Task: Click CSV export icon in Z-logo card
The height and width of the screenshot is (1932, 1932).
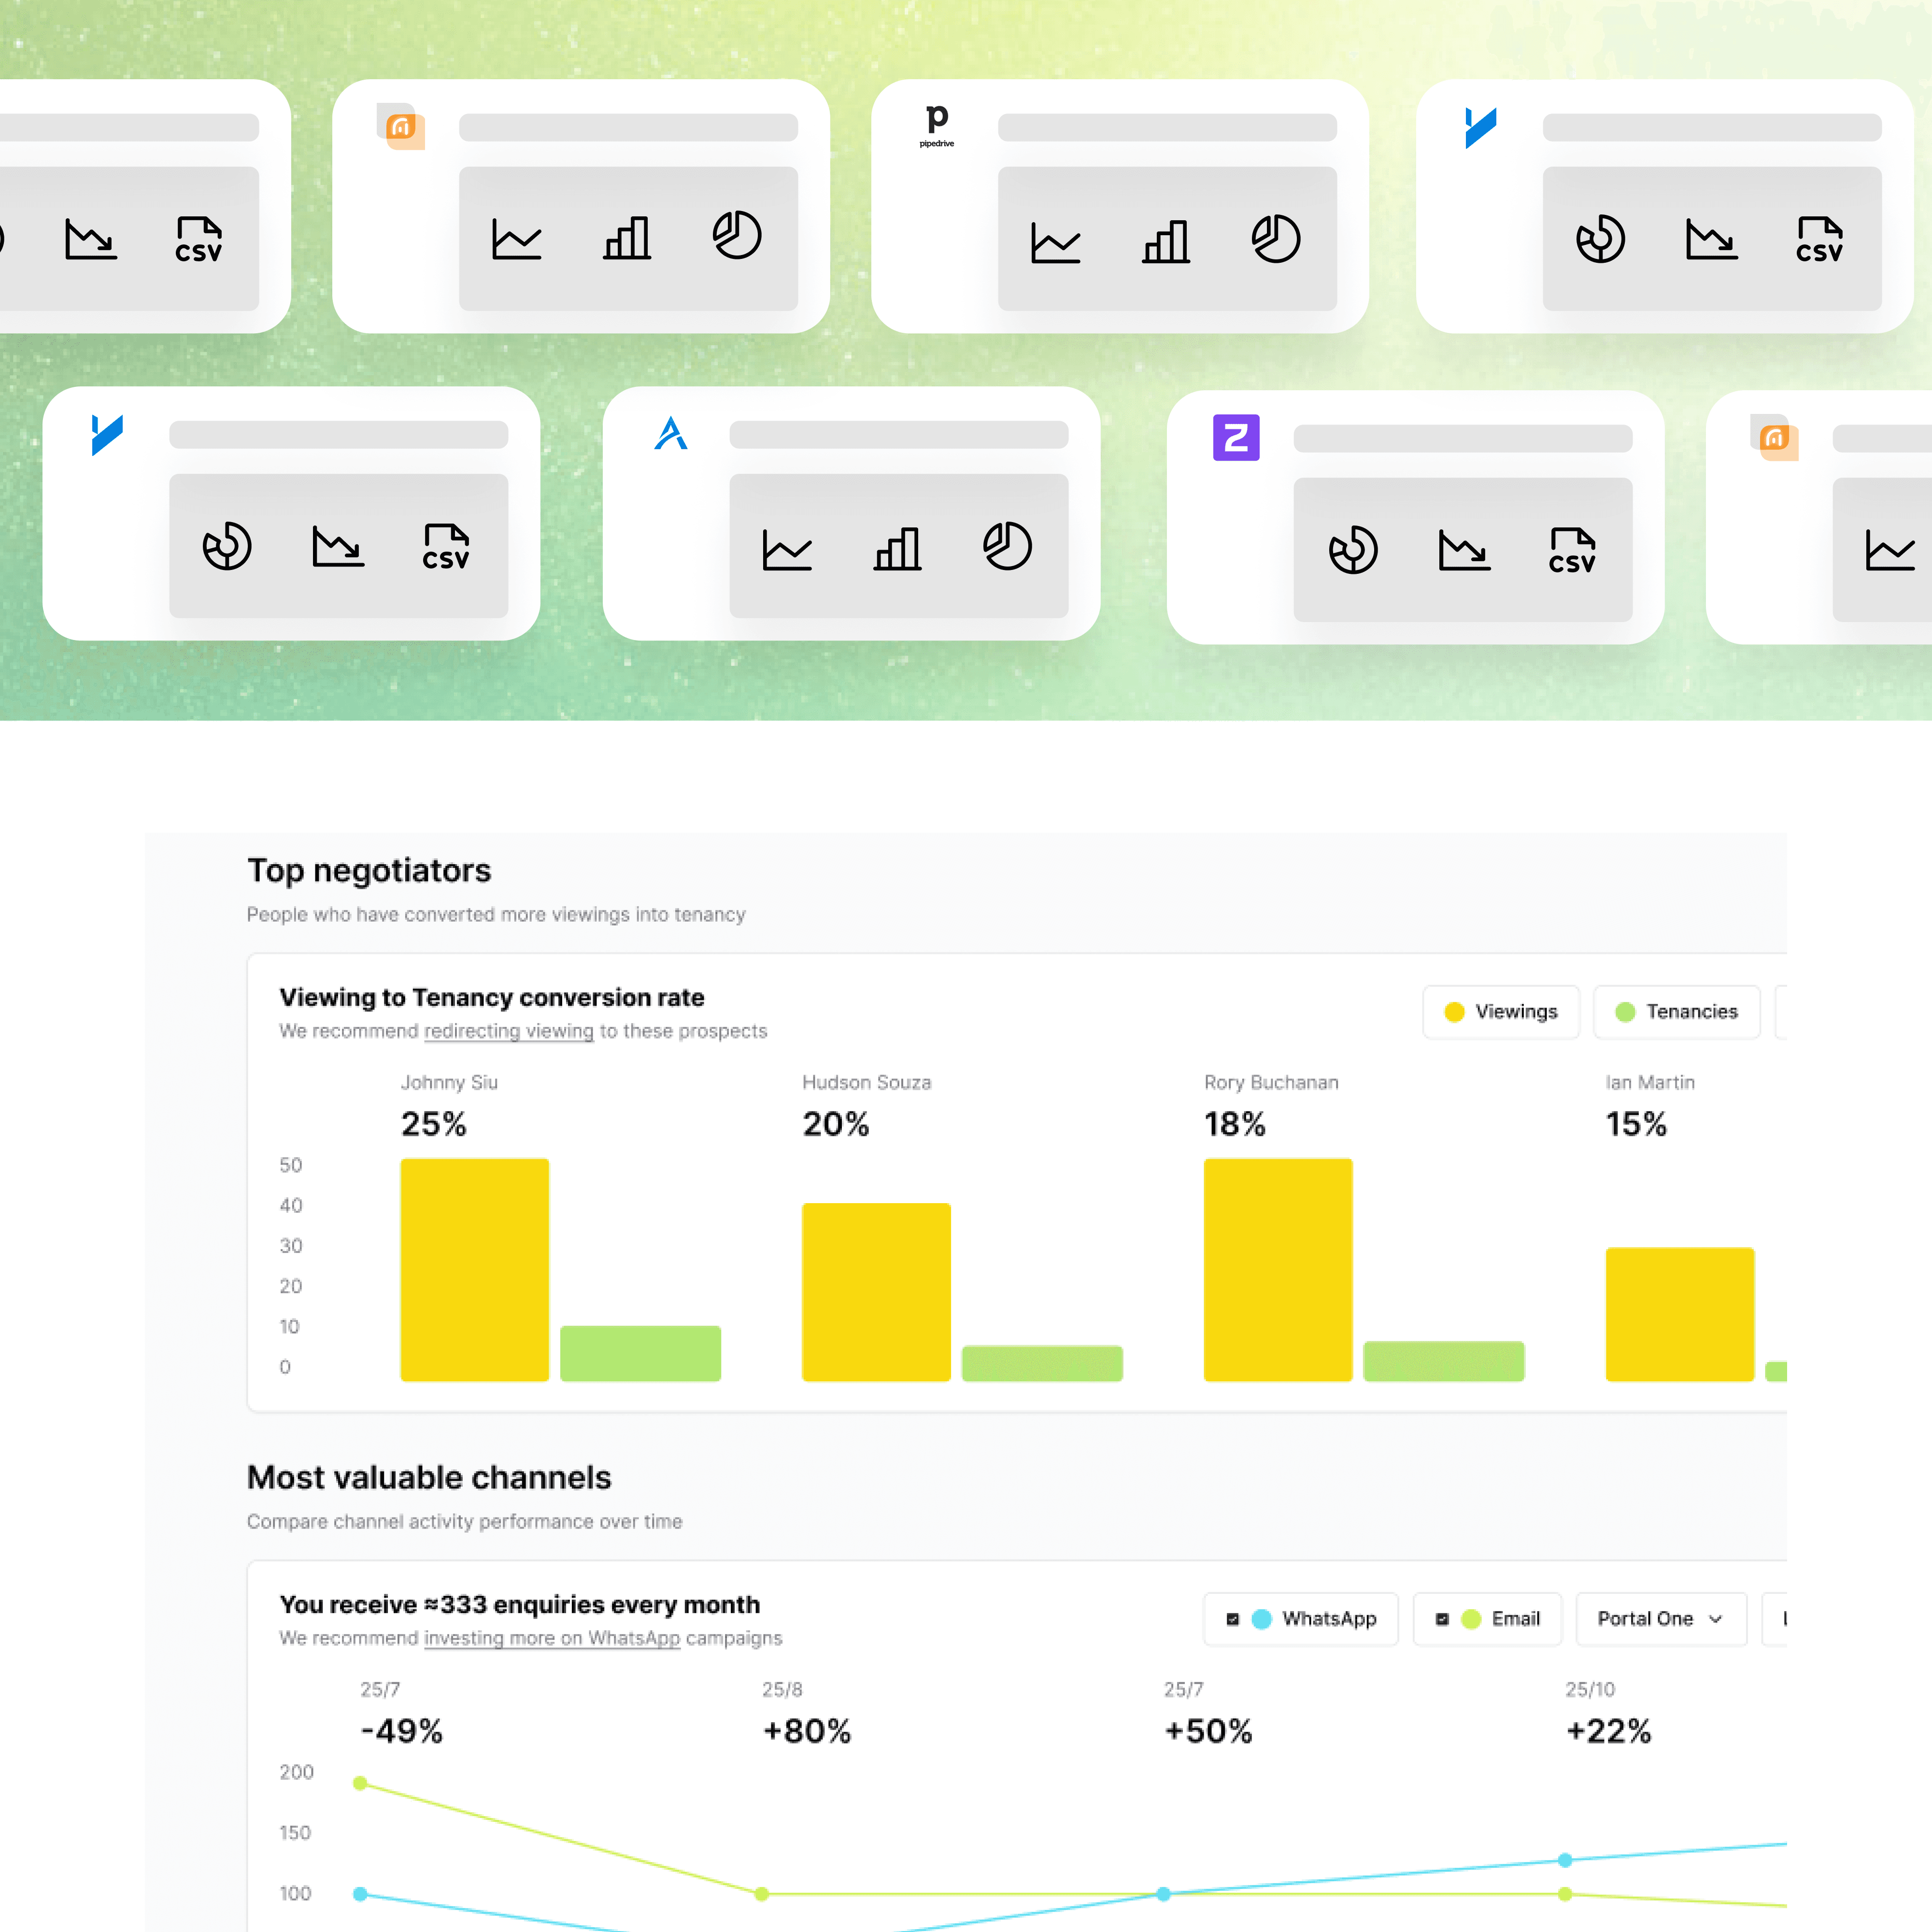Action: tap(1572, 550)
